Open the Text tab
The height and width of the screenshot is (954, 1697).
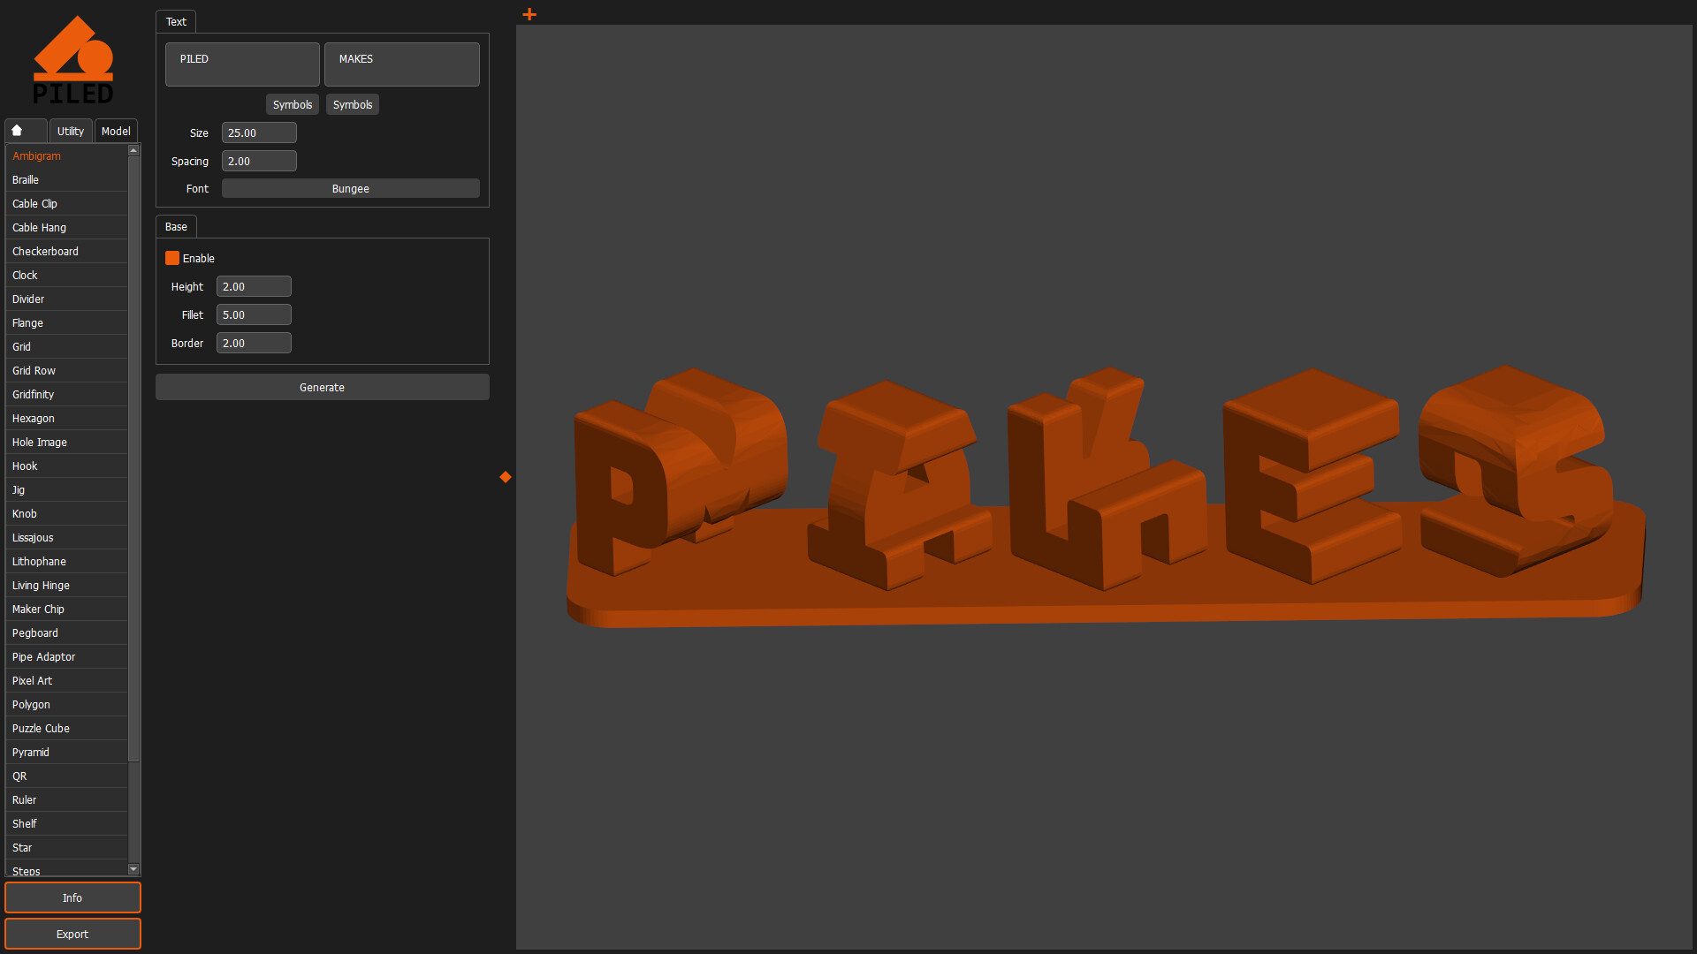click(x=175, y=21)
